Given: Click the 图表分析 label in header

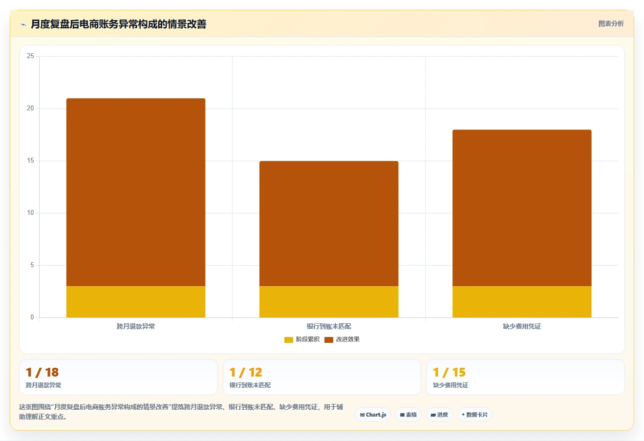Looking at the screenshot, I should click(611, 23).
